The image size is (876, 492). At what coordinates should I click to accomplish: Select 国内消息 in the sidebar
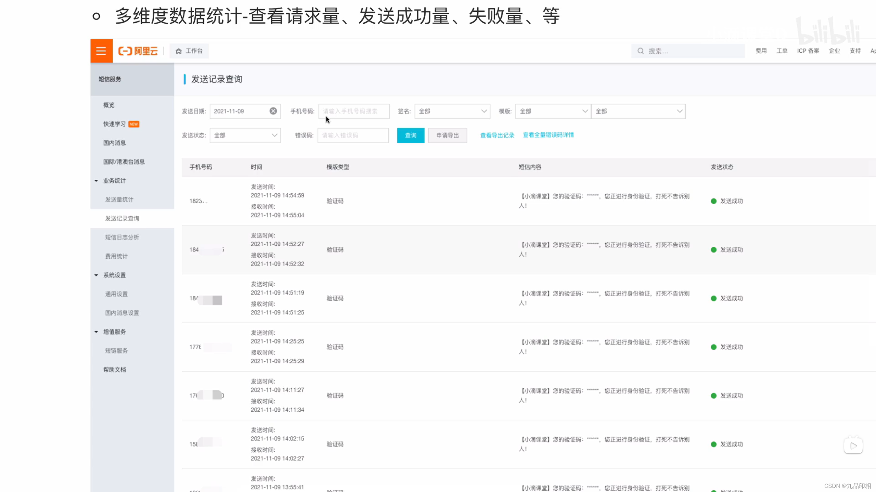click(115, 143)
